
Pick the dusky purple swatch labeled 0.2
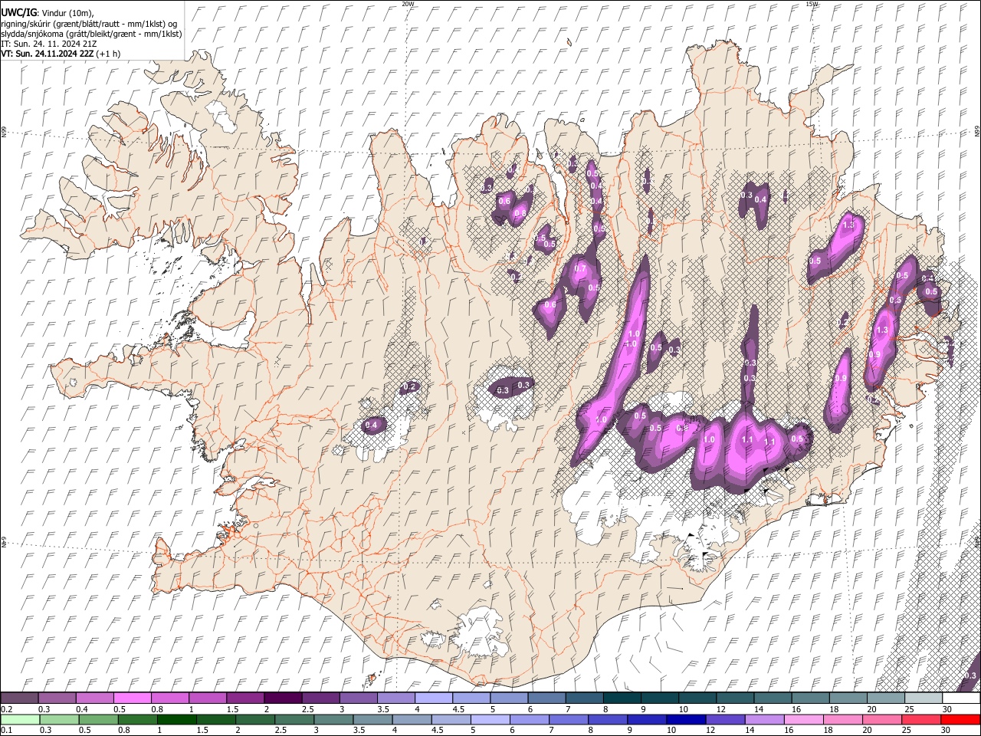click(x=19, y=698)
